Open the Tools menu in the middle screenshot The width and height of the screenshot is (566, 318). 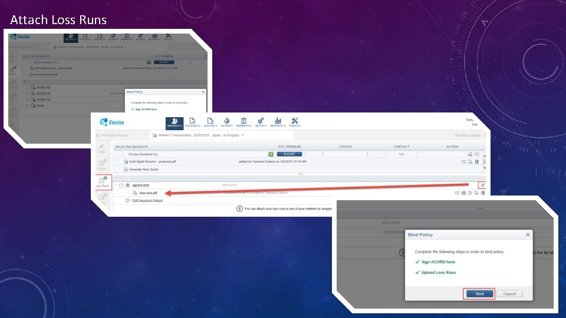point(295,122)
